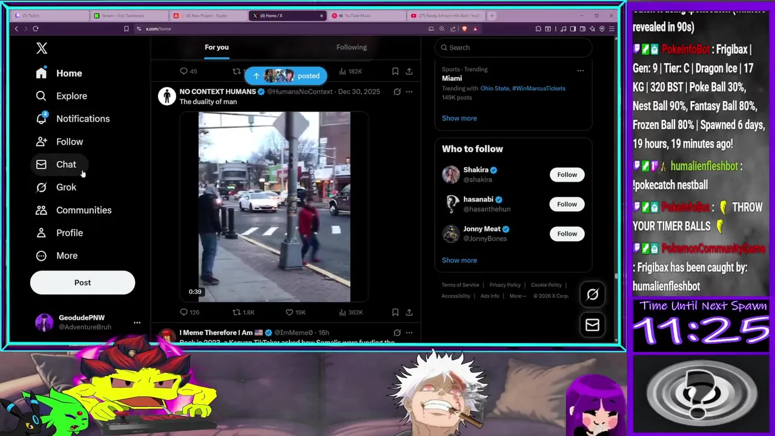Open the More sidebar menu

pos(56,256)
